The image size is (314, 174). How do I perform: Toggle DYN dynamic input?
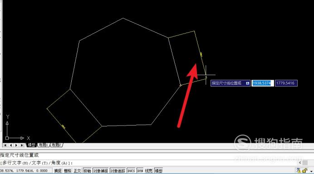pyautogui.click(x=140, y=171)
